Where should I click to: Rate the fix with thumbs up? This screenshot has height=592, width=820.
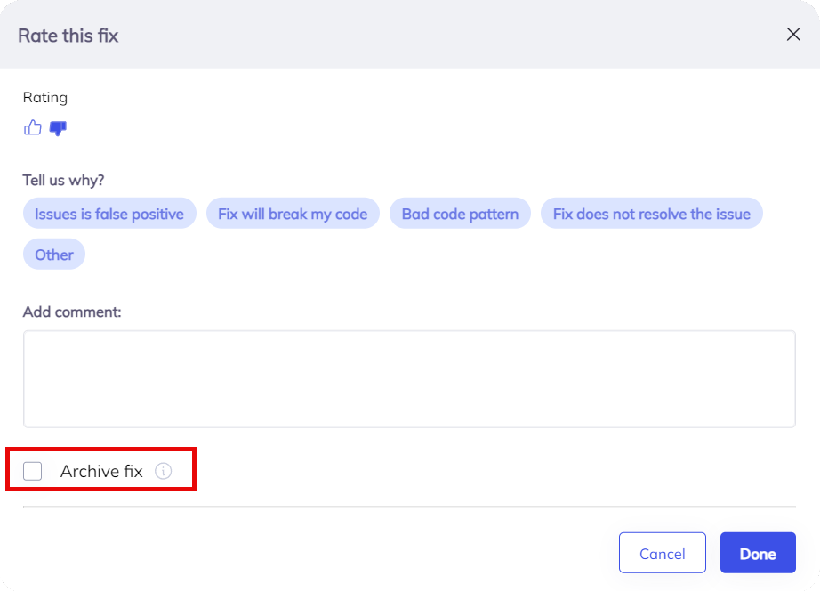click(x=33, y=127)
